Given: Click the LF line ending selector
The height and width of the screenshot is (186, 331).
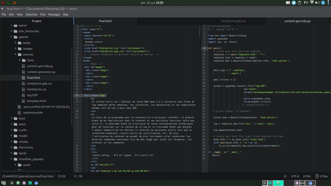Looking at the screenshot, I should 285,176.
